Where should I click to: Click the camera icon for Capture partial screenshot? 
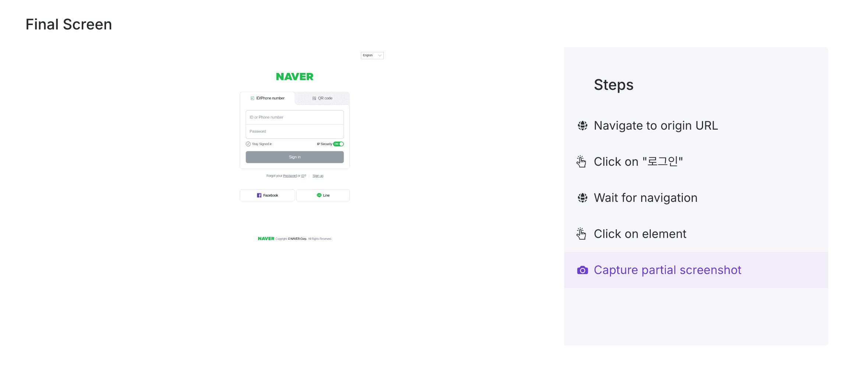click(582, 270)
